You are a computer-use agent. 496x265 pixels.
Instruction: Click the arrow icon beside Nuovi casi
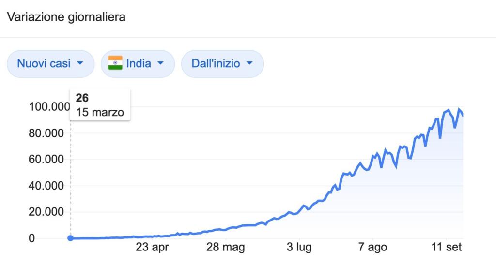[x=80, y=63]
